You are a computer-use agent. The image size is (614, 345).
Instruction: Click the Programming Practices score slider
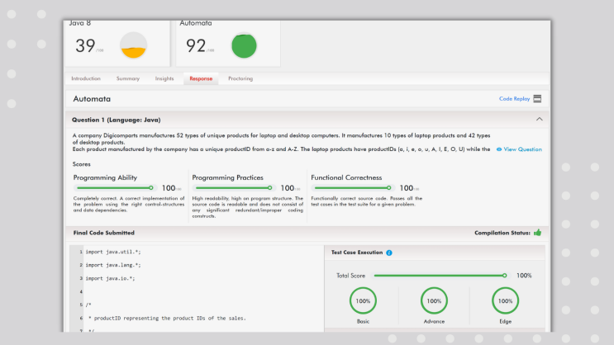coord(232,188)
